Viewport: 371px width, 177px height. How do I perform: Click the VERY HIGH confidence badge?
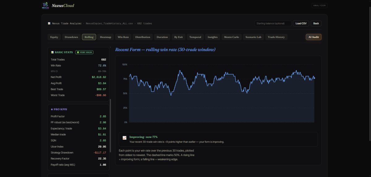tap(84, 52)
